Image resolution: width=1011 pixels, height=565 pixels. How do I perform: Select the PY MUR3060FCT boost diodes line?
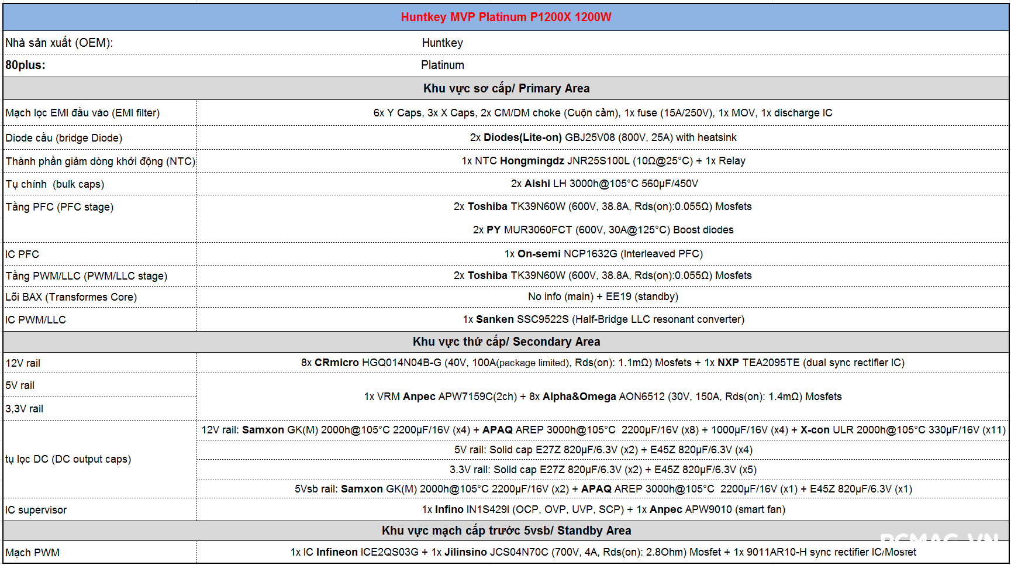click(603, 230)
